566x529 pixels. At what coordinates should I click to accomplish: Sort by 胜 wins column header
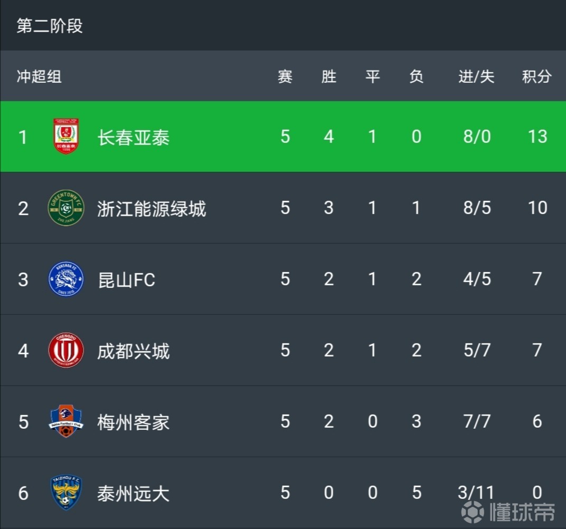click(328, 76)
